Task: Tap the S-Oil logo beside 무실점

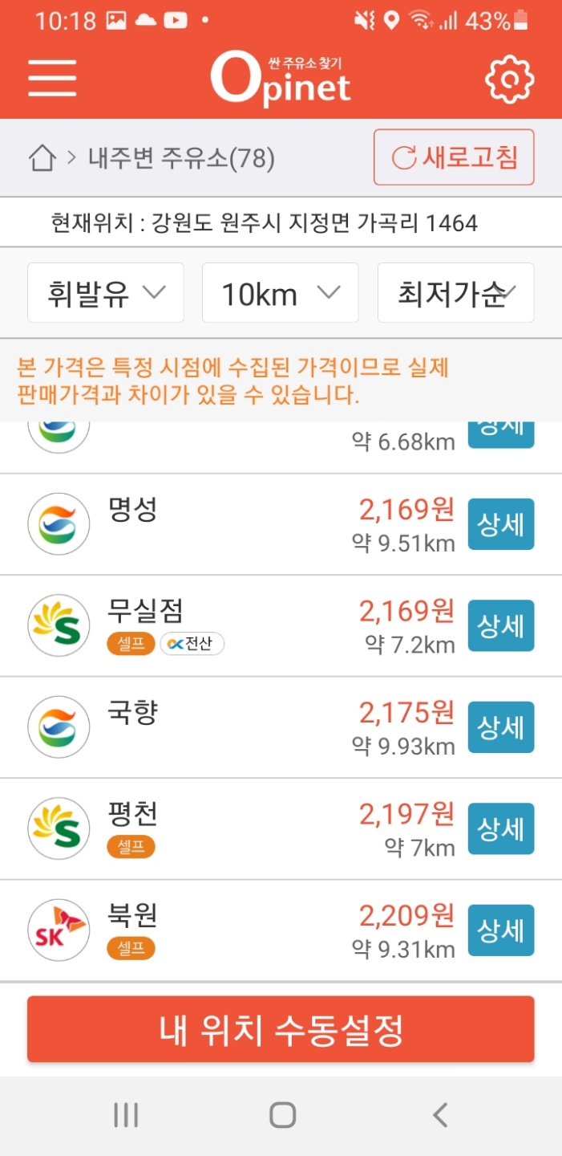Action: point(58,625)
